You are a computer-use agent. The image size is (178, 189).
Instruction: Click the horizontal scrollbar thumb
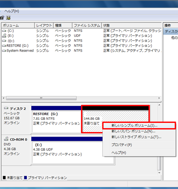point(41,98)
